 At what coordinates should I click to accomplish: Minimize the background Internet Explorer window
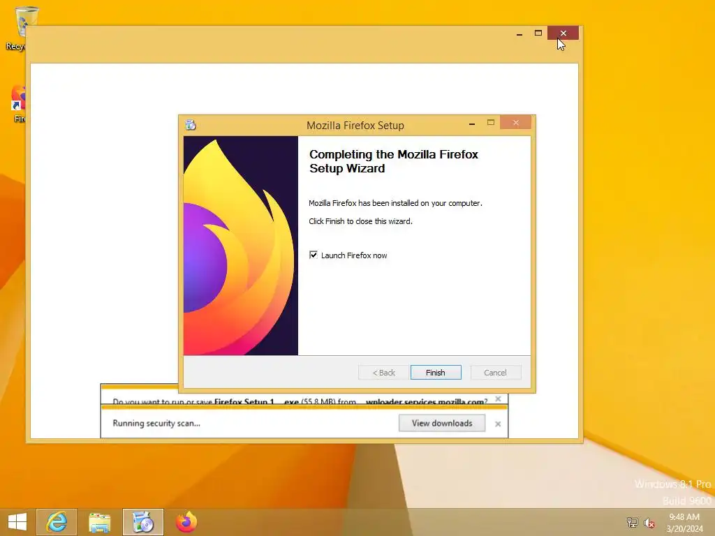coord(519,33)
